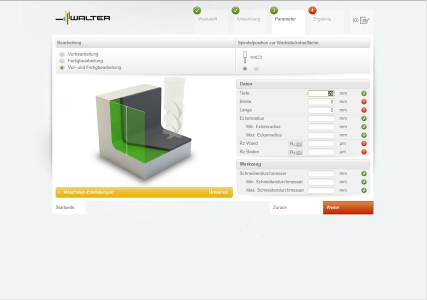This screenshot has height=300, width=427.
Task: Click green status icon for Schneidendurchmesser
Action: pyautogui.click(x=364, y=173)
